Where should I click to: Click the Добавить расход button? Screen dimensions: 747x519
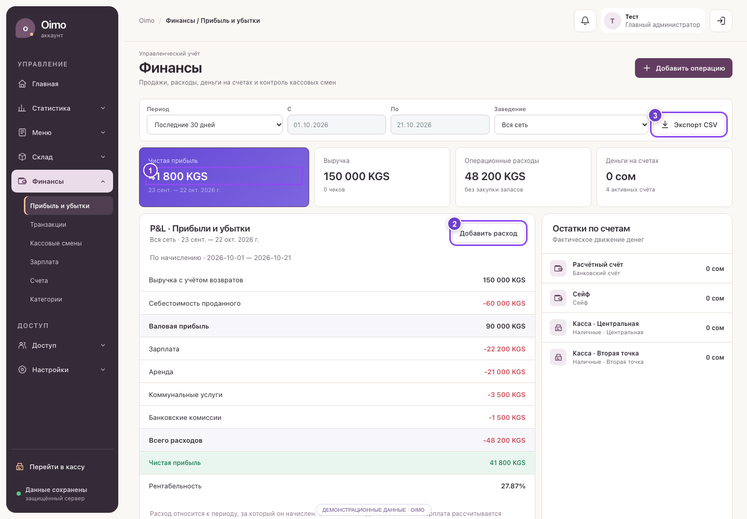(x=488, y=233)
